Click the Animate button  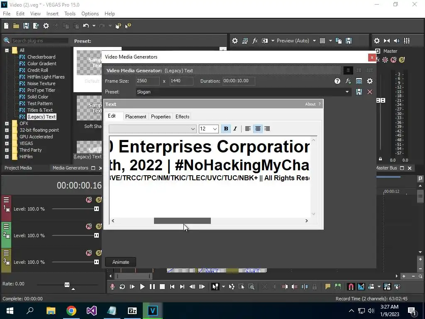tap(121, 262)
